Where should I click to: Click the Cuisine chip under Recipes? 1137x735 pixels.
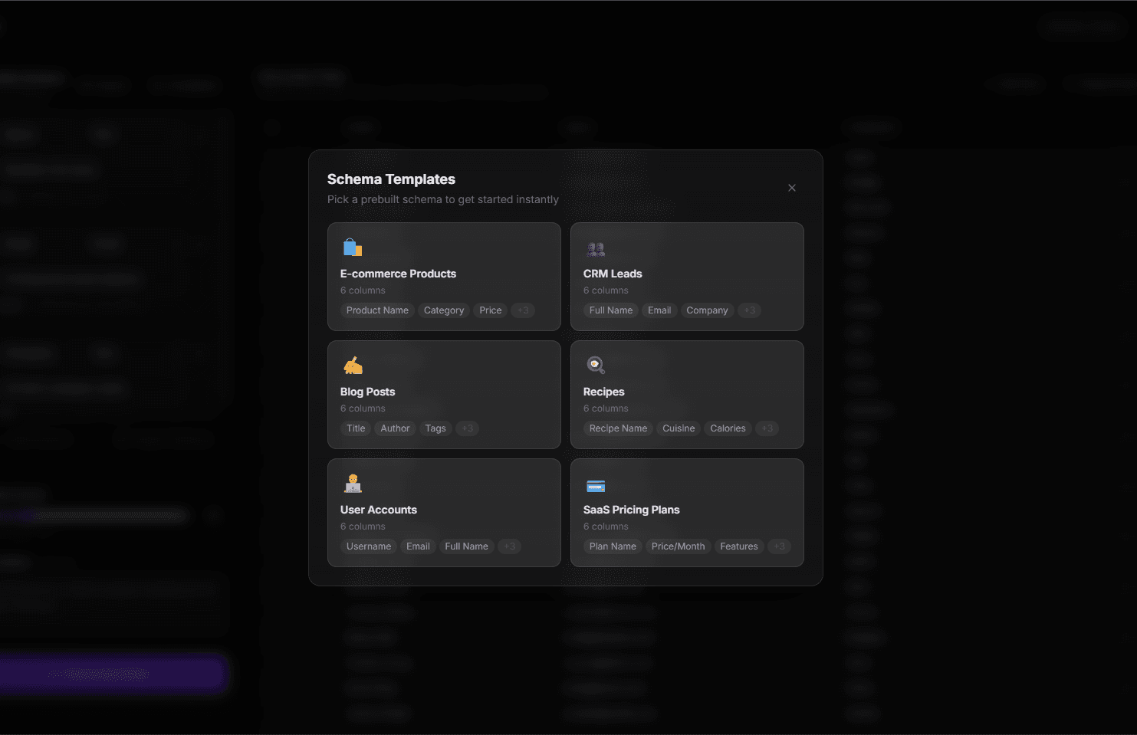[679, 428]
